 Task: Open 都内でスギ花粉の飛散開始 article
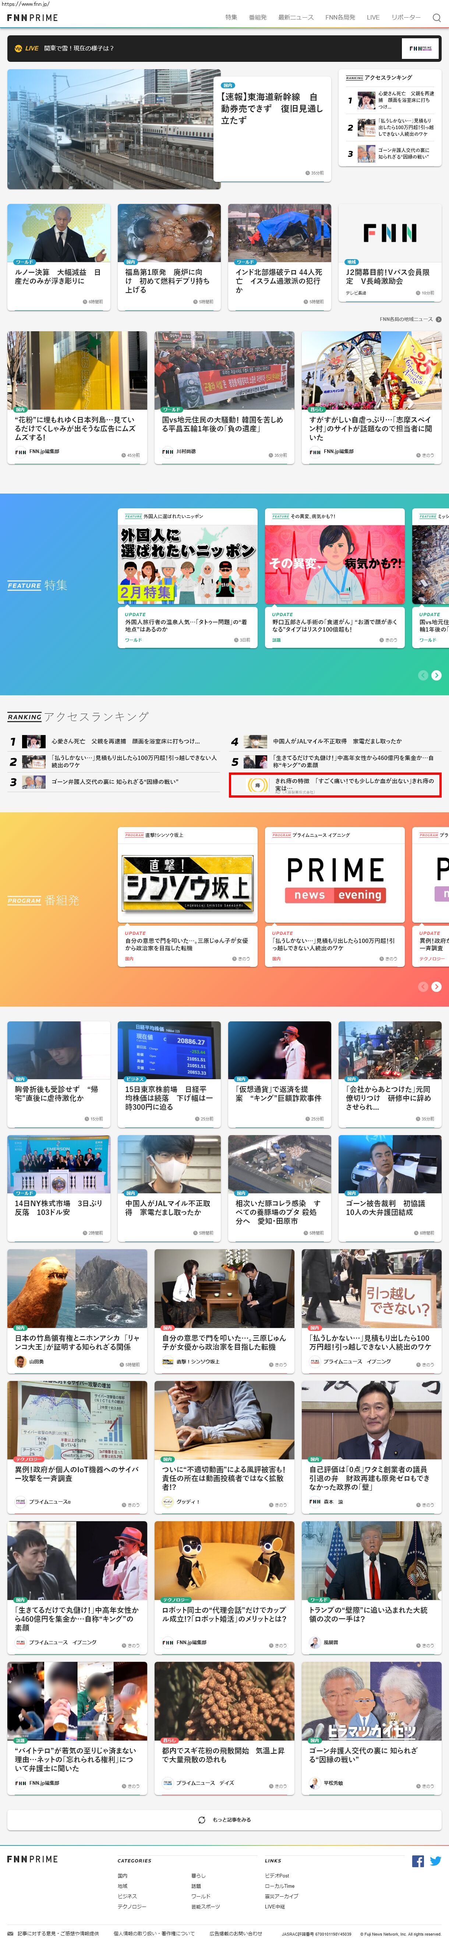pos(224,1728)
